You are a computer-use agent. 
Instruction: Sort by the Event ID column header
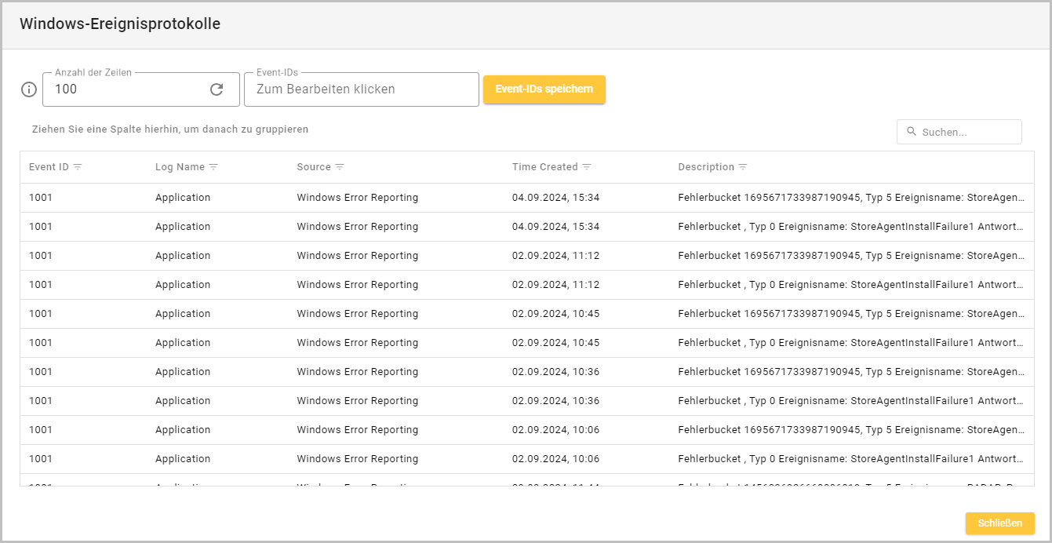click(49, 167)
